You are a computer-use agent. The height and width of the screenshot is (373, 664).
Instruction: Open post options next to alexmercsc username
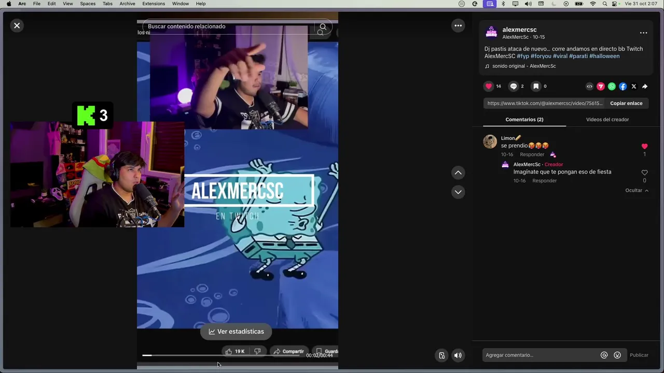coord(643,33)
